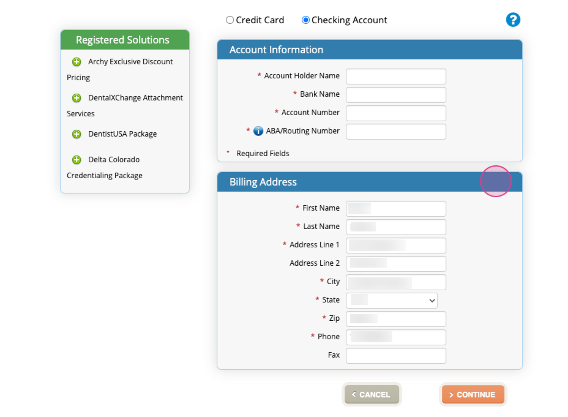This screenshot has width=568, height=417.
Task: Open the State dropdown
Action: click(392, 301)
